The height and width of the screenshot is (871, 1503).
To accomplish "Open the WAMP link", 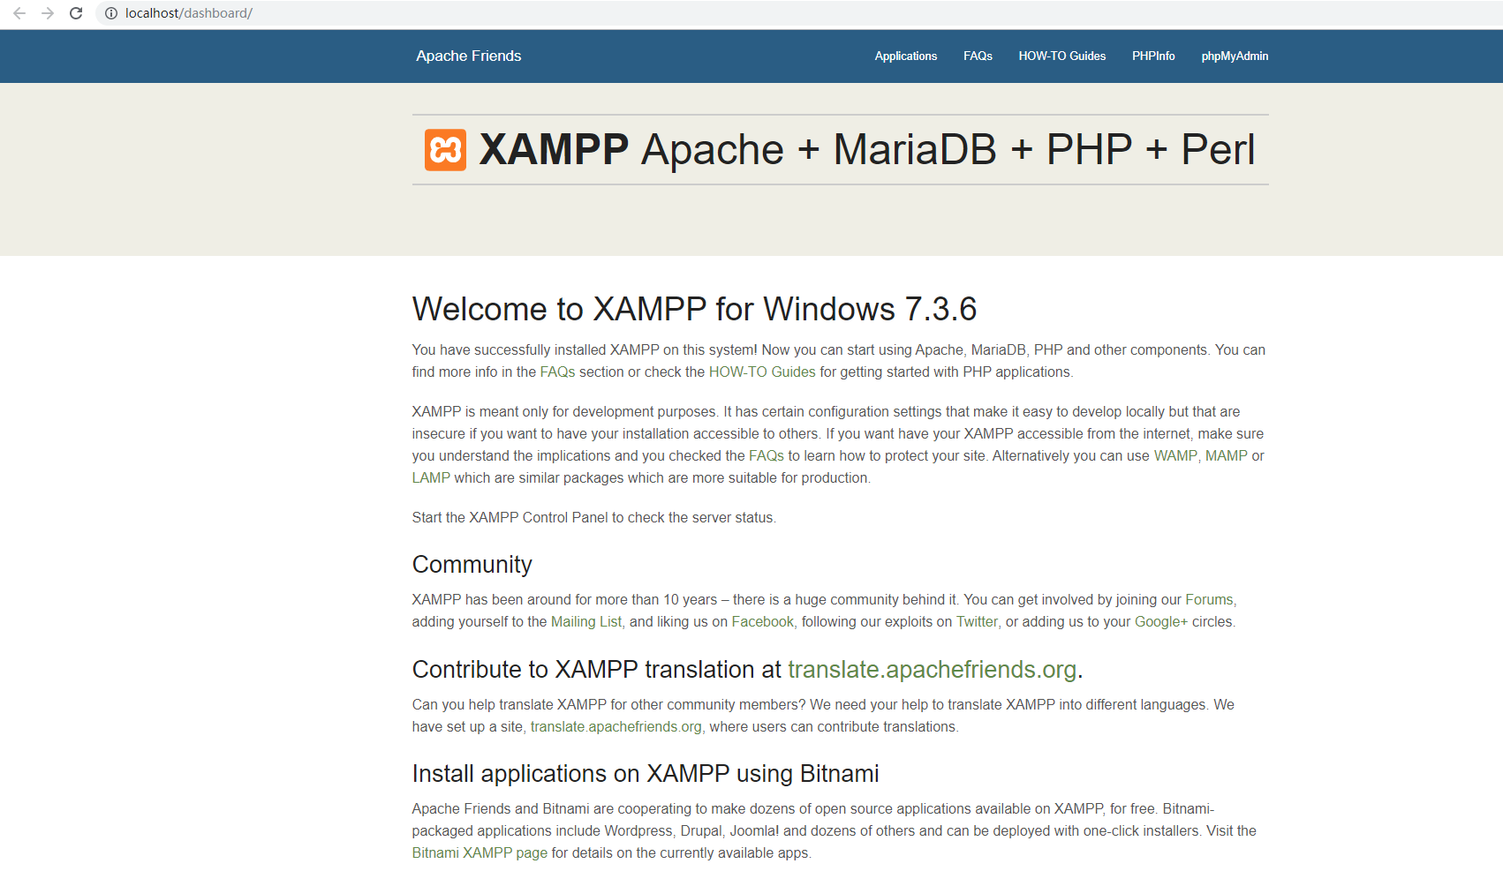I will tap(1175, 455).
